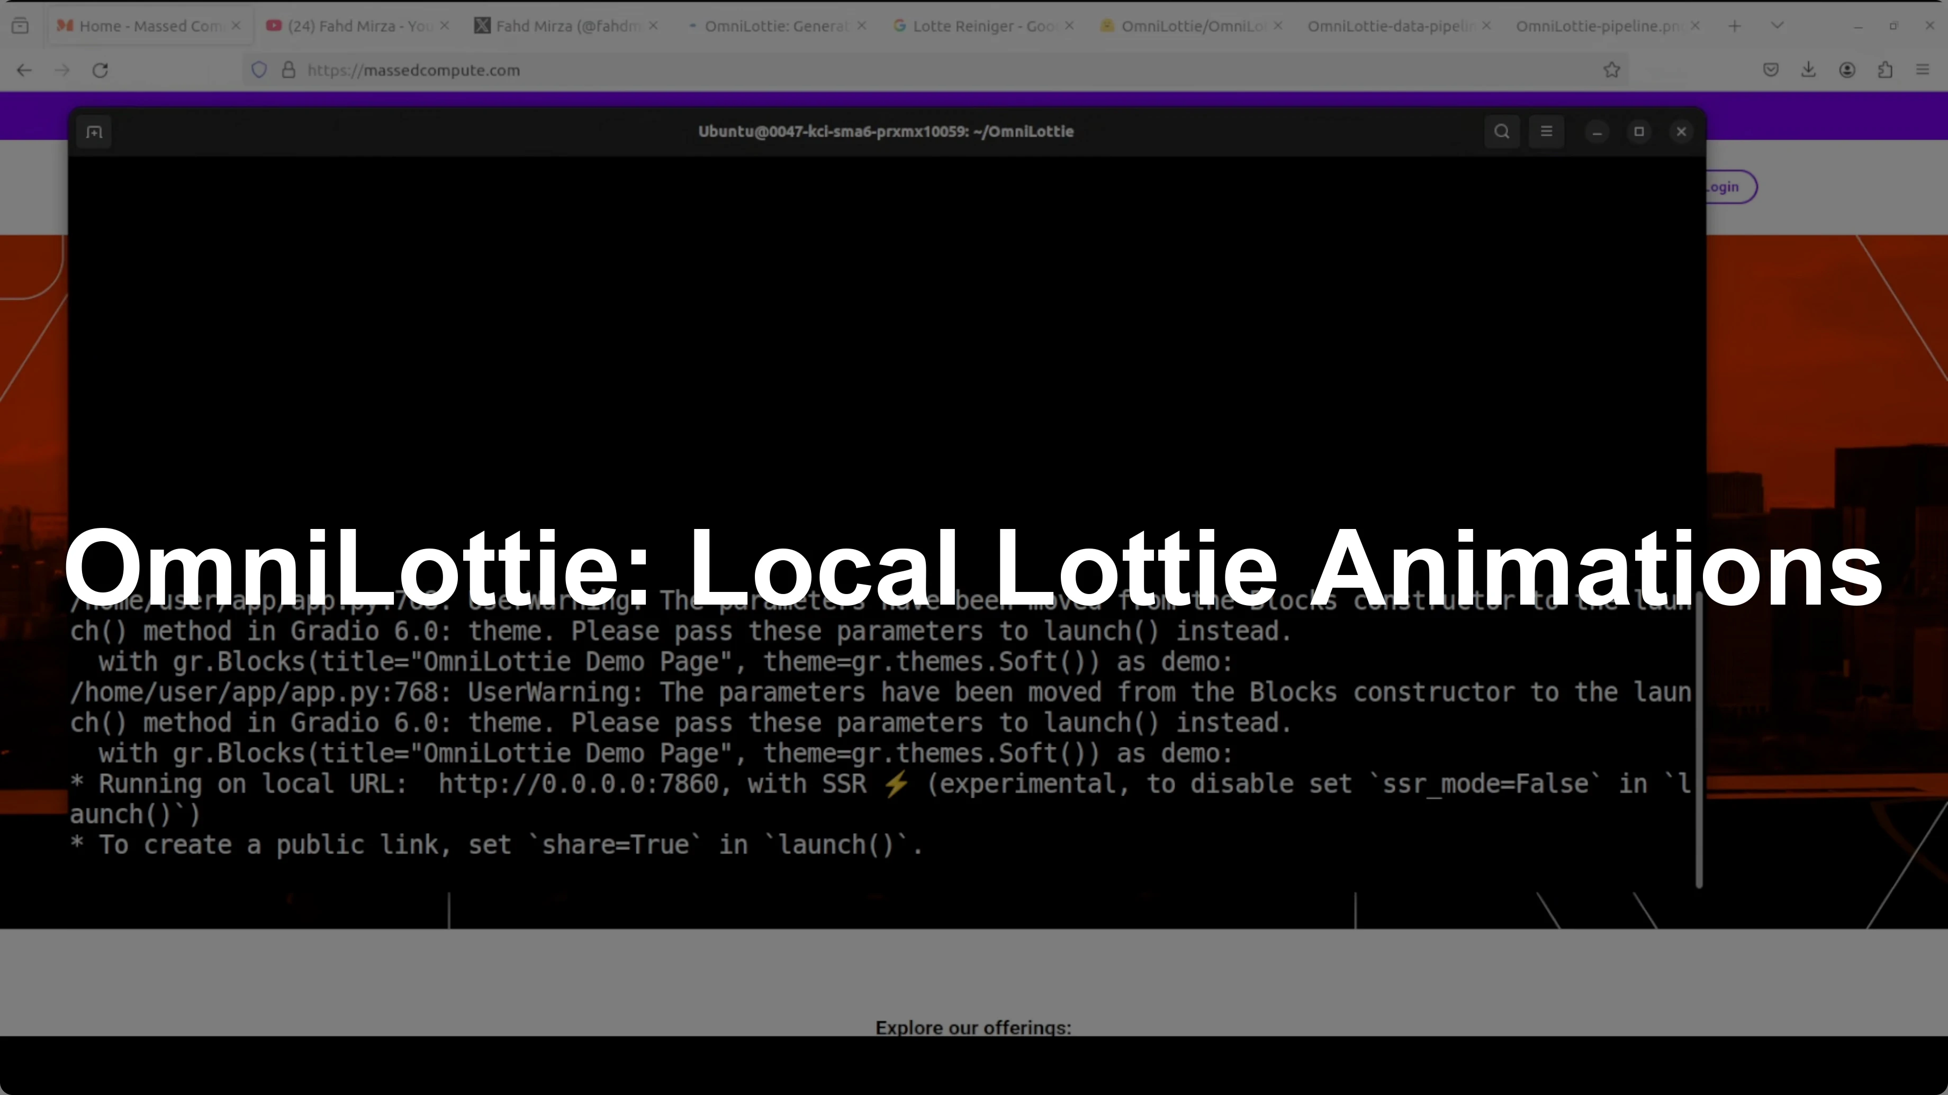Click the back navigation arrow
This screenshot has height=1095, width=1948.
[x=24, y=69]
